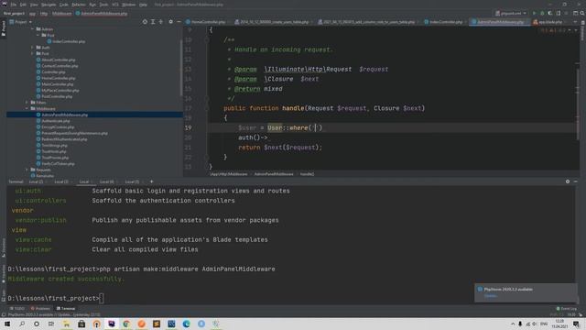Expand the Requests folder in project tree
Image resolution: width=586 pixels, height=330 pixels.
tap(27, 170)
